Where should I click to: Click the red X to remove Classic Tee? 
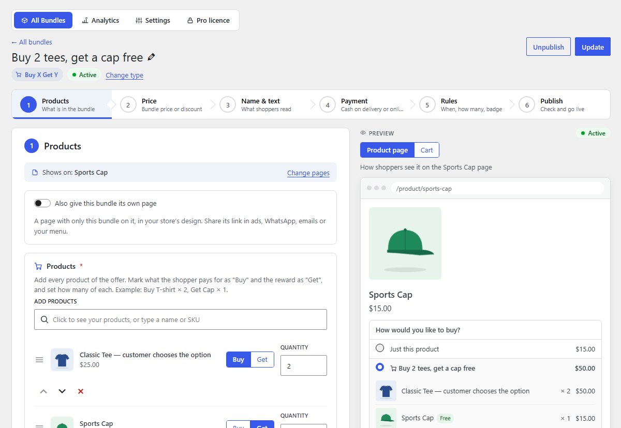coord(81,391)
